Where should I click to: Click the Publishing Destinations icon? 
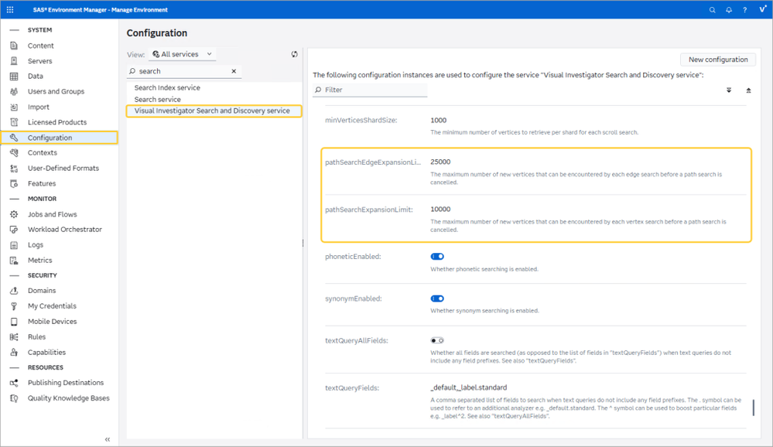pyautogui.click(x=14, y=383)
